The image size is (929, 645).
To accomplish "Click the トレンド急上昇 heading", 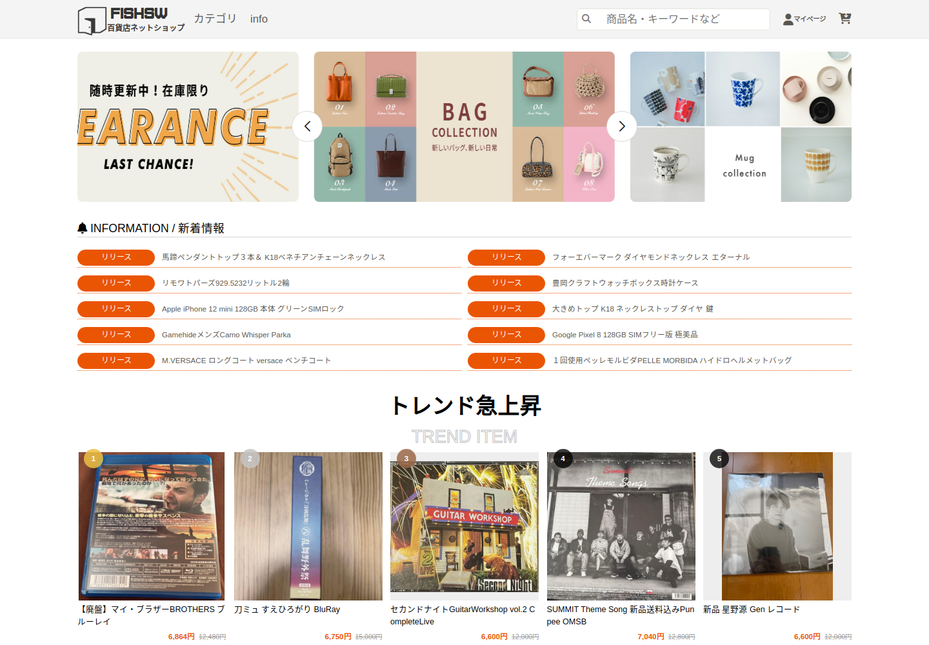I will point(464,406).
